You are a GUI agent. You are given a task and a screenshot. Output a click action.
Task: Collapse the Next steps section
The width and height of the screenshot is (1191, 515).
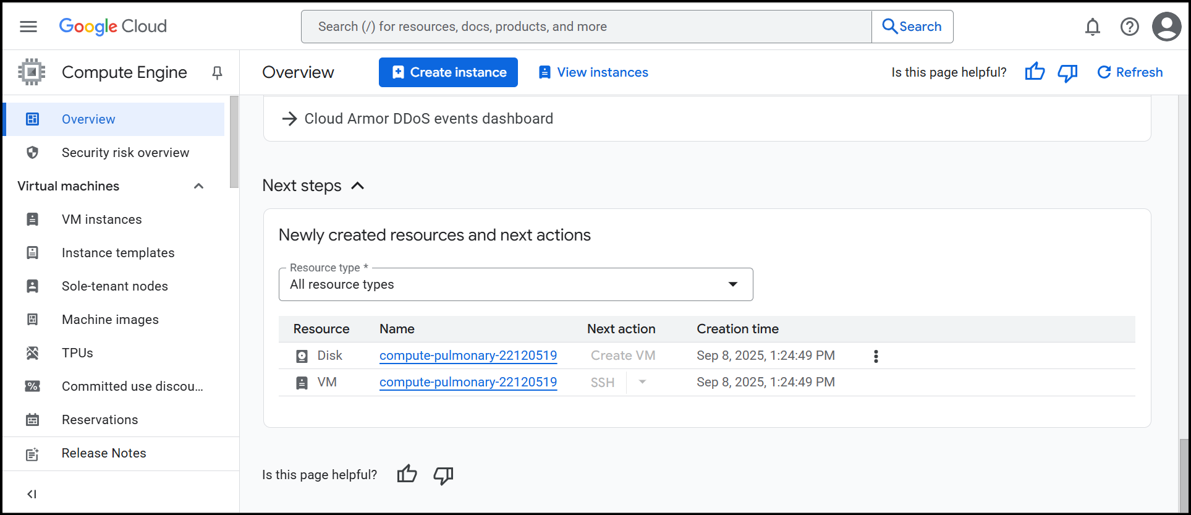(x=358, y=186)
